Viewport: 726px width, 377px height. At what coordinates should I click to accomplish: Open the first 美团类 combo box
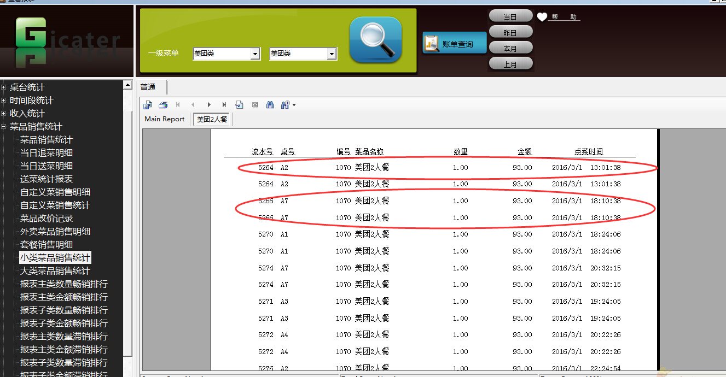[226, 54]
